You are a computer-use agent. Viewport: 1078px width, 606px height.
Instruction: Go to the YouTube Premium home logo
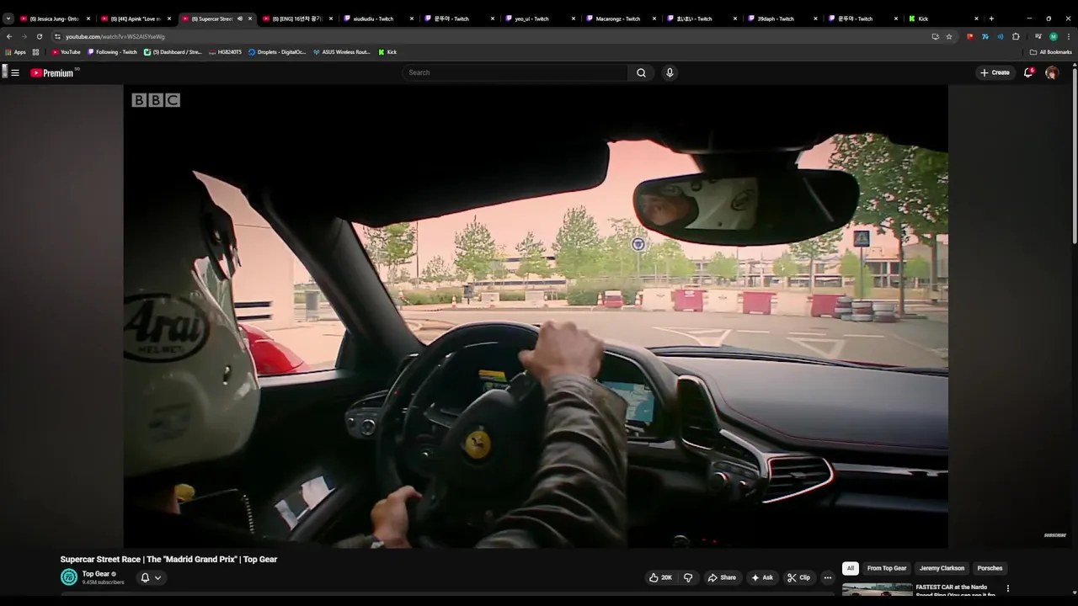coord(52,72)
